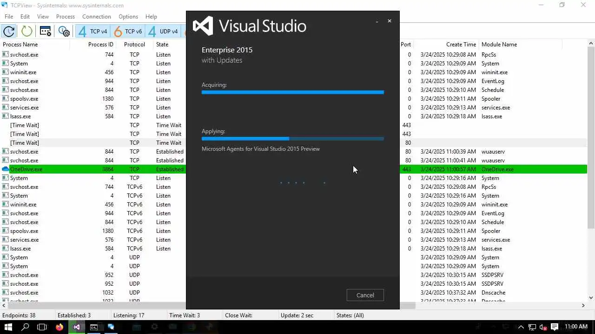Viewport: 595px width, 334px height.
Task: Click the Spooler module in TCP row
Action: point(491,99)
